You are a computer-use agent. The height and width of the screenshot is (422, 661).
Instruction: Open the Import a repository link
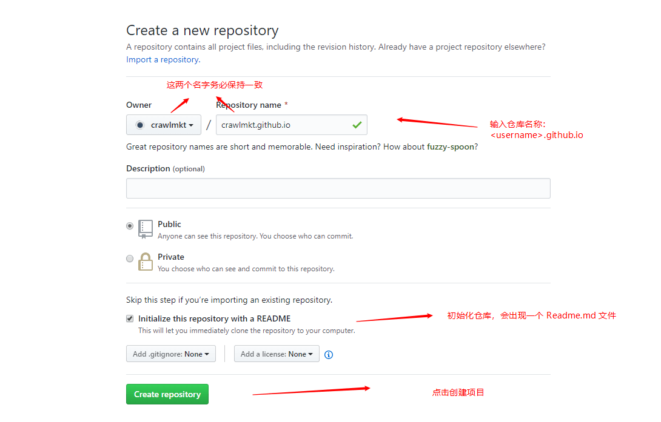[x=163, y=60]
